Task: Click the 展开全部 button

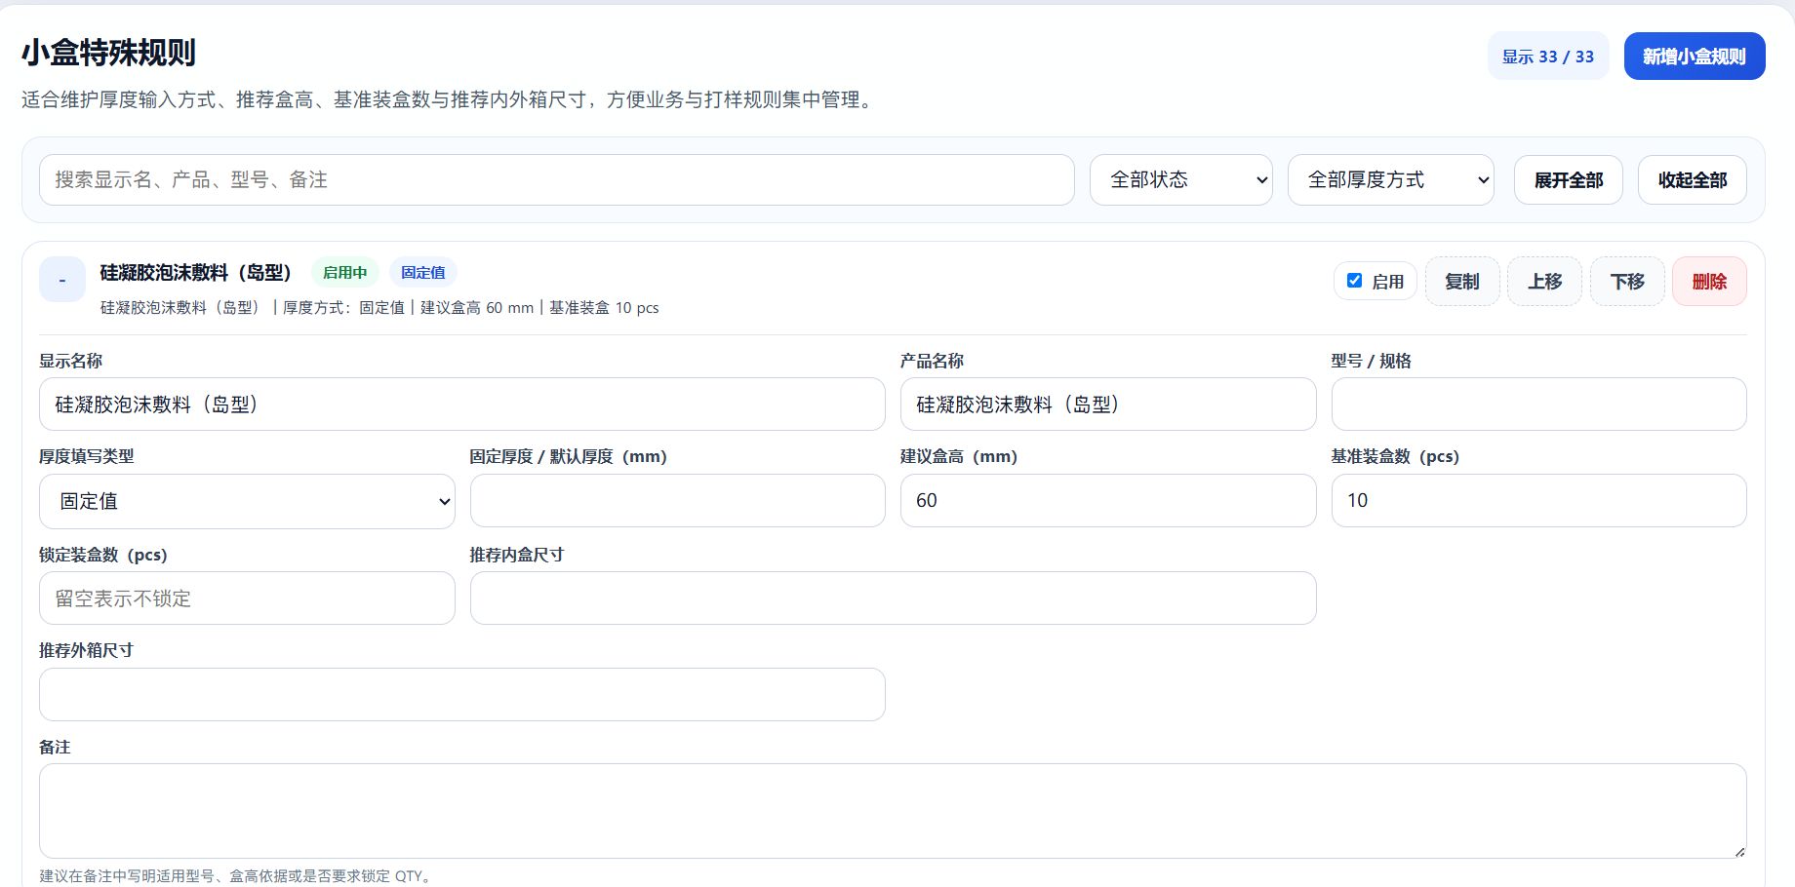Action: coord(1568,180)
